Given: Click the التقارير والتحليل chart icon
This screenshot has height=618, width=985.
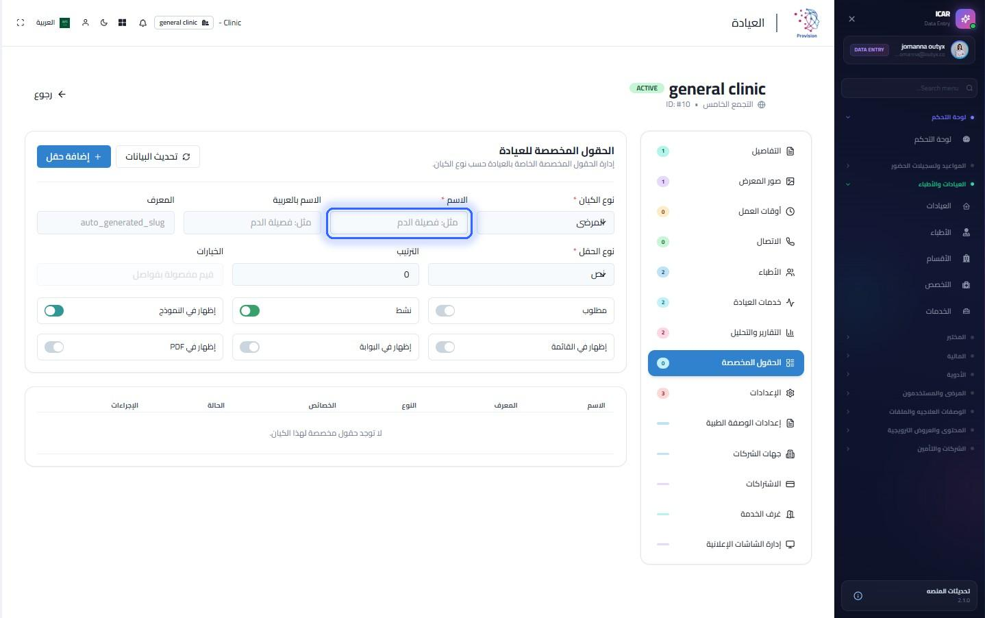Looking at the screenshot, I should pyautogui.click(x=790, y=332).
